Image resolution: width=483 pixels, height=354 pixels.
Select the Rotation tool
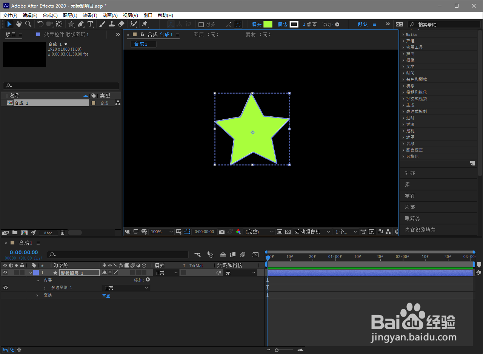pos(40,24)
